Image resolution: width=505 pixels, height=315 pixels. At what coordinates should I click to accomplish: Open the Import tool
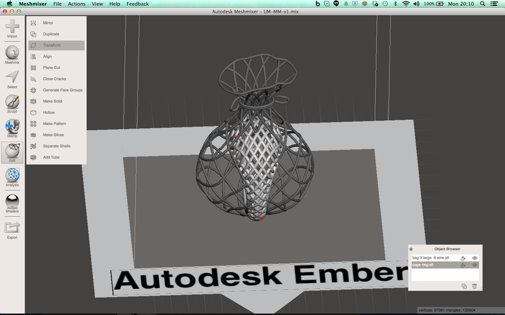[x=12, y=29]
